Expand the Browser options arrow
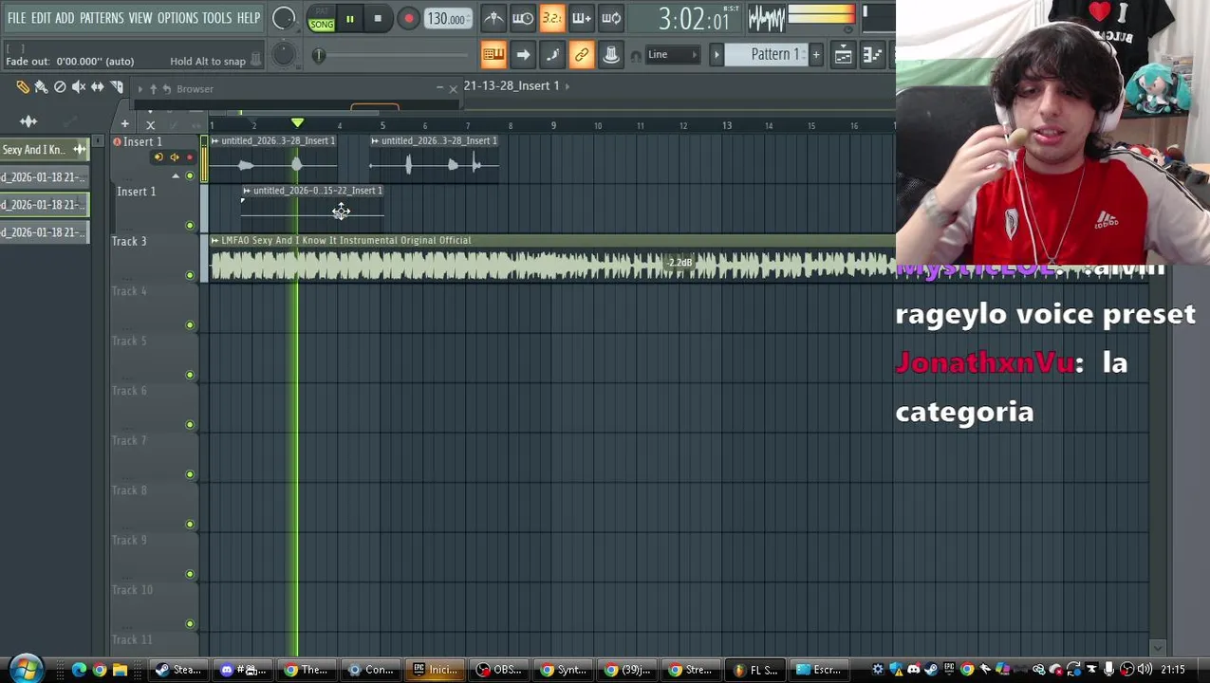1210x683 pixels. [140, 89]
